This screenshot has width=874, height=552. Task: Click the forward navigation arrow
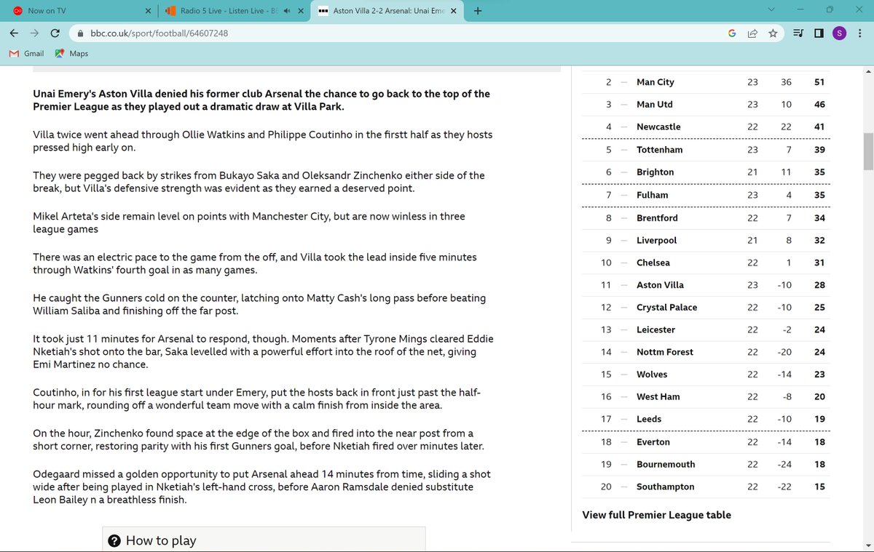[x=34, y=33]
